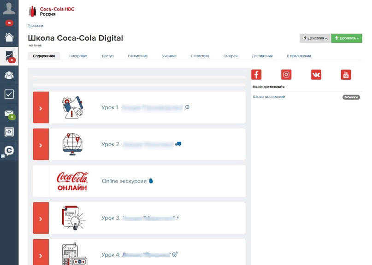372x265 pixels.
Task: Switch to the Доступ tab
Action: 108,56
